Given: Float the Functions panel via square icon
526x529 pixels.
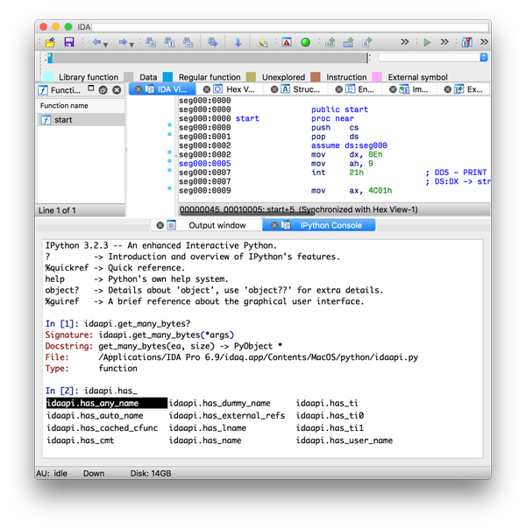Looking at the screenshot, I should (x=91, y=88).
